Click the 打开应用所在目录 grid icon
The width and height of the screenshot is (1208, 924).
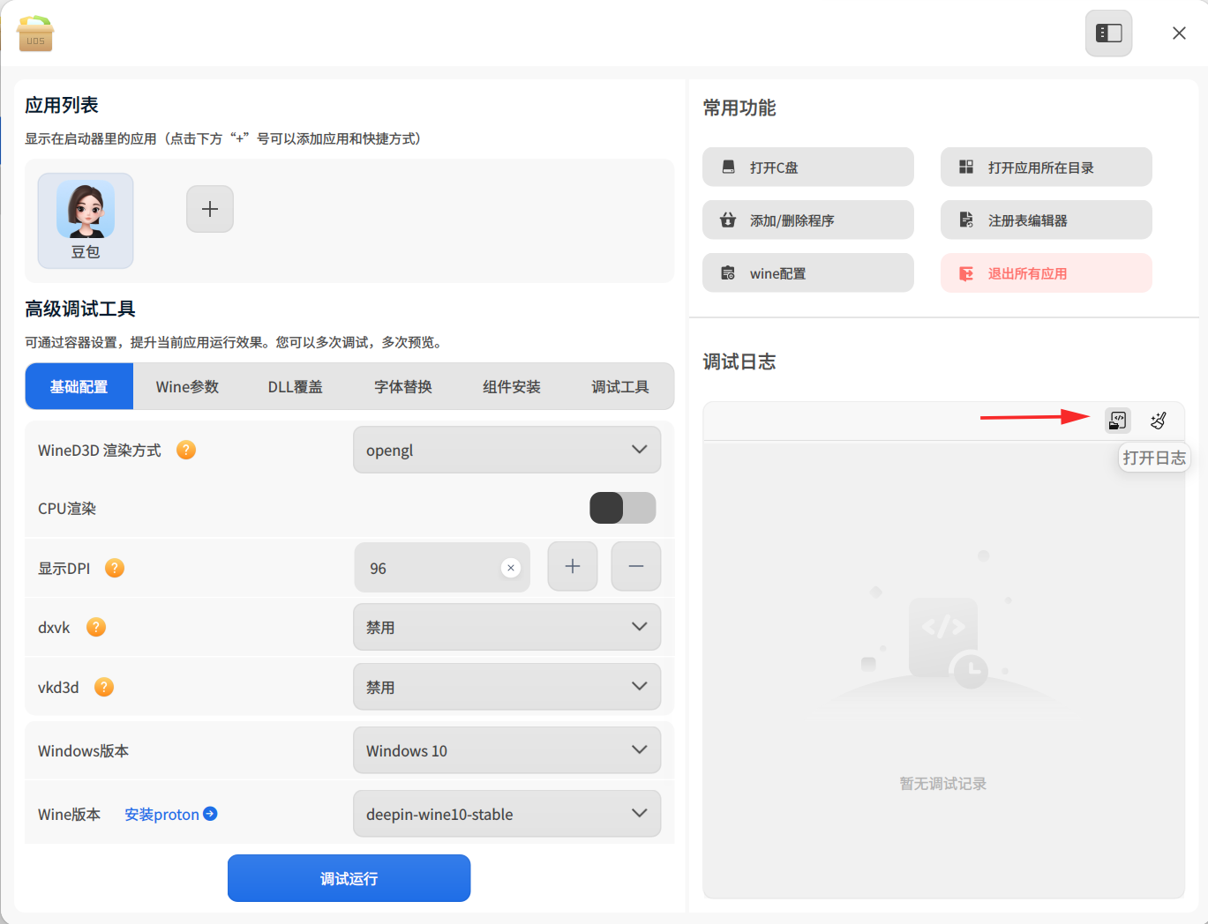coord(966,167)
